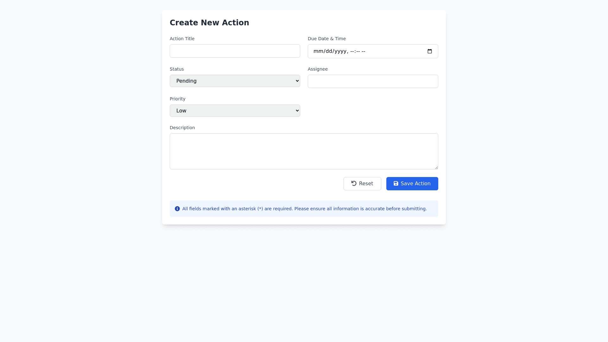Select the day segment of Due Date
The width and height of the screenshot is (608, 342).
click(329, 51)
